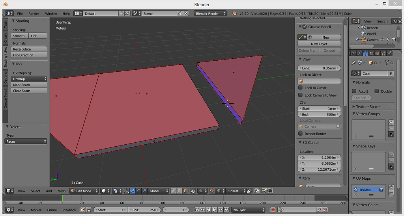
Task: Switch to the Tools tab in the tool shelf
Action: coord(6,24)
